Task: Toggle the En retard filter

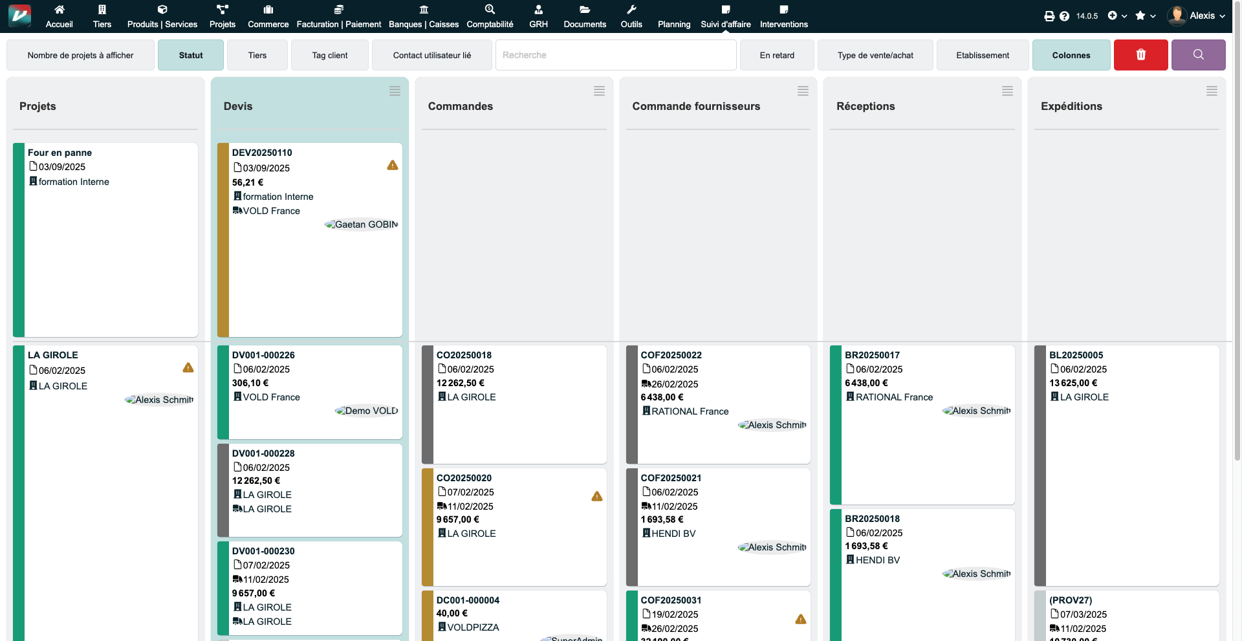Action: 777,55
